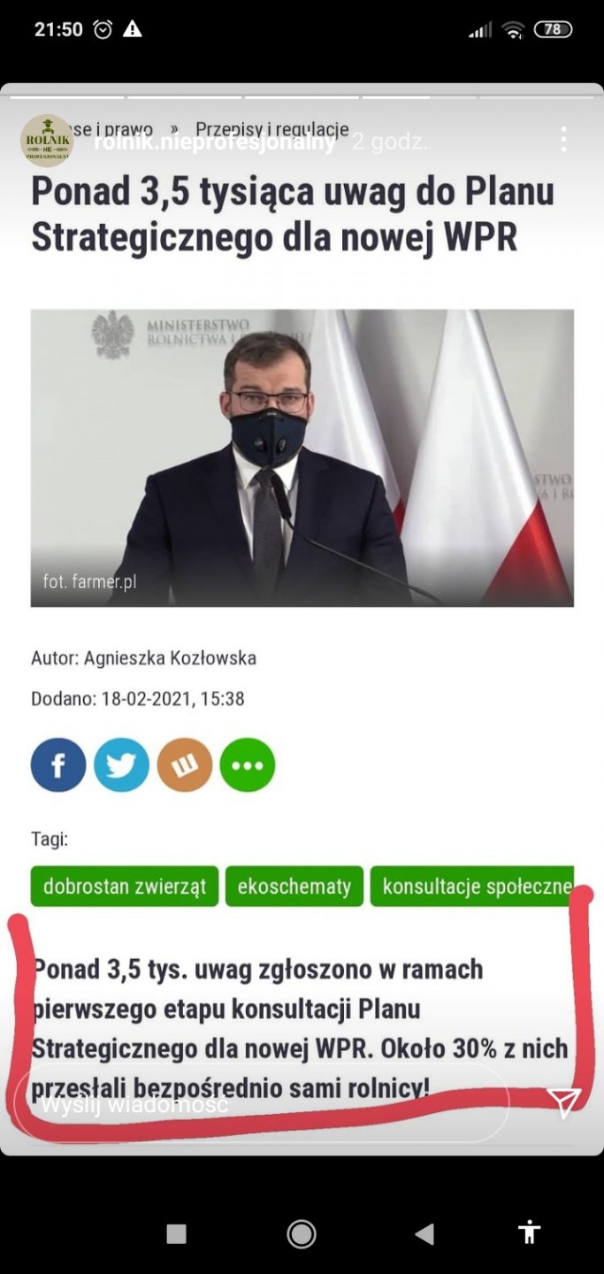
Task: Tap the article headline about Plan Strategiczny
Action: click(x=293, y=215)
